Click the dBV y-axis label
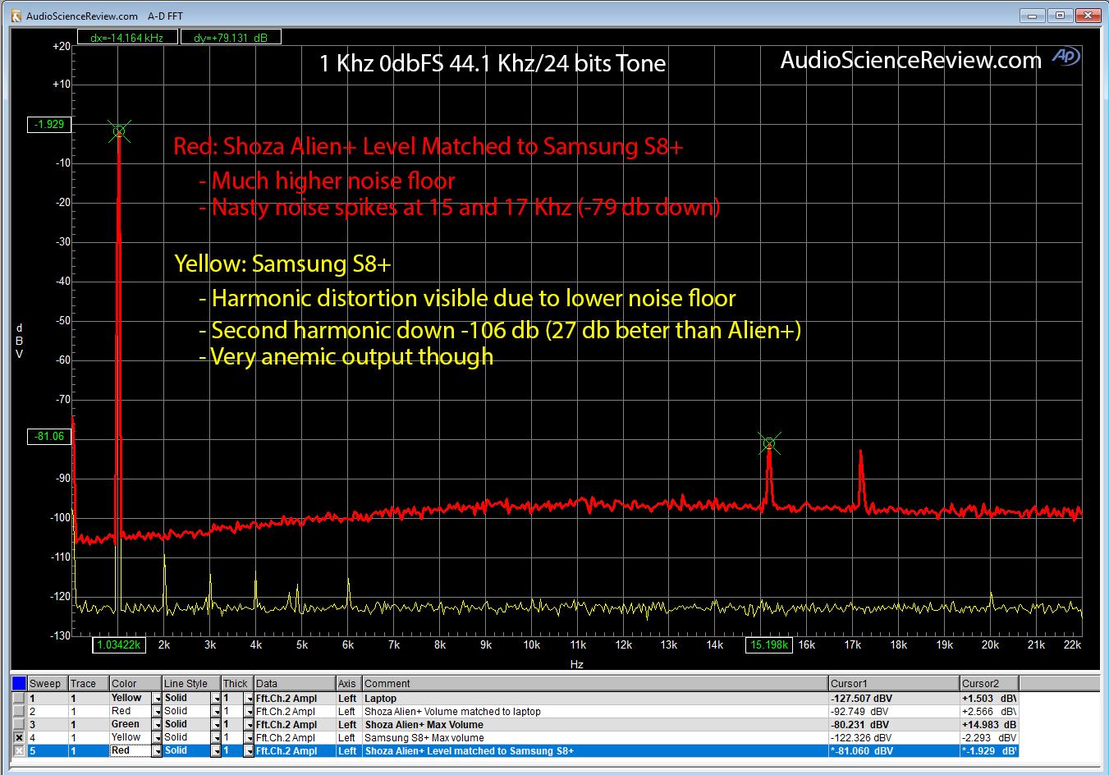This screenshot has height=775, width=1109. point(20,341)
